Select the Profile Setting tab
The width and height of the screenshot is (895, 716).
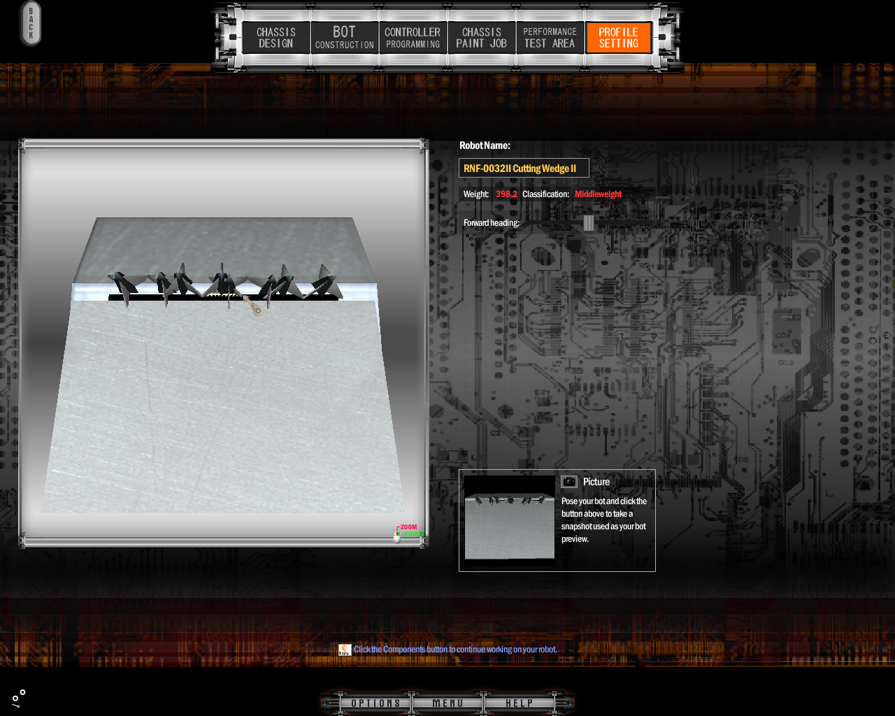point(619,38)
